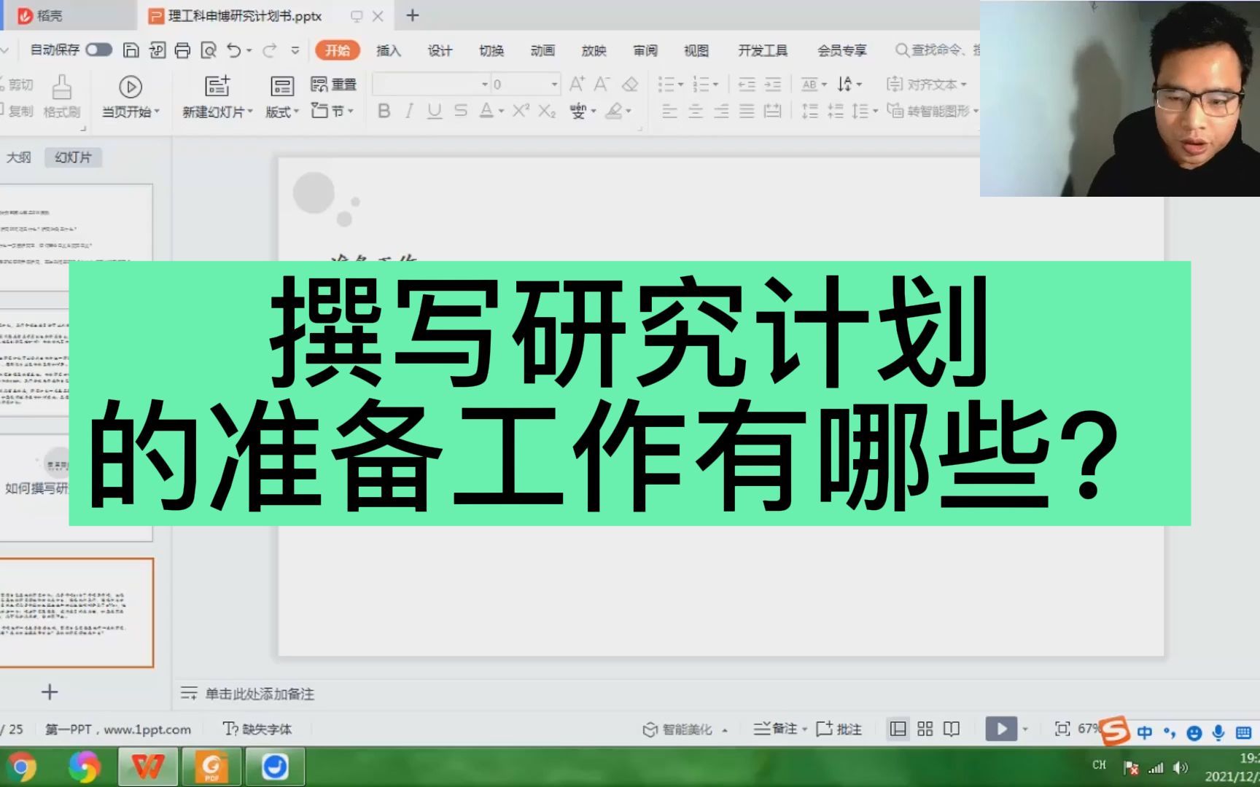Toggle the 自动保存 autosave switch
Viewport: 1260px width, 787px height.
click(98, 50)
